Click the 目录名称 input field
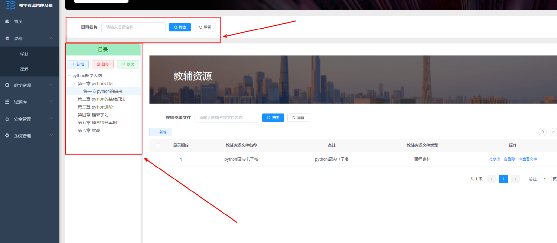 coord(133,27)
